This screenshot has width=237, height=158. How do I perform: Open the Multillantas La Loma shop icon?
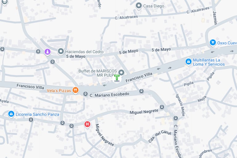[189, 62]
